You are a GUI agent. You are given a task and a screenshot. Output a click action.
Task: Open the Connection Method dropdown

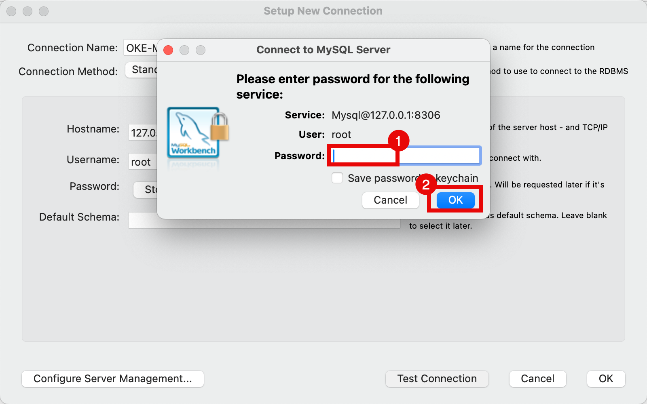pos(142,70)
